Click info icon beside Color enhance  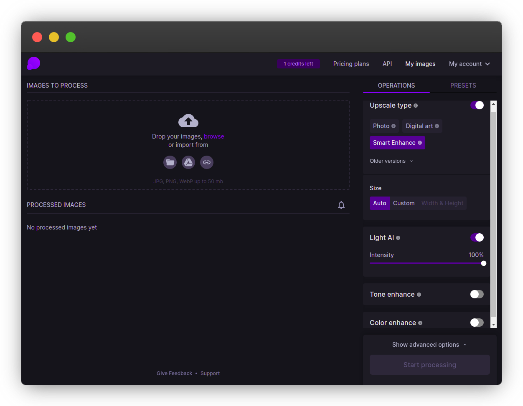tap(420, 323)
